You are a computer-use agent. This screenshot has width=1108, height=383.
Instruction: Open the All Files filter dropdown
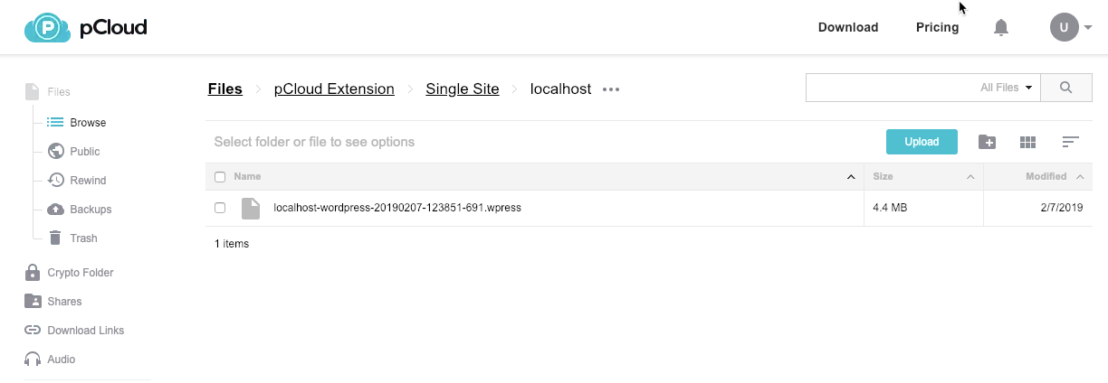(1007, 88)
